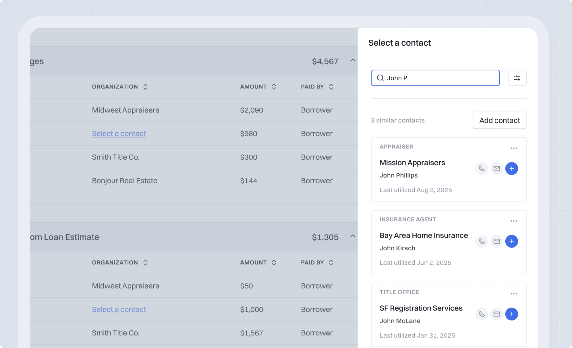The width and height of the screenshot is (572, 348).
Task: Call John Phillips via the phone icon
Action: [482, 169]
